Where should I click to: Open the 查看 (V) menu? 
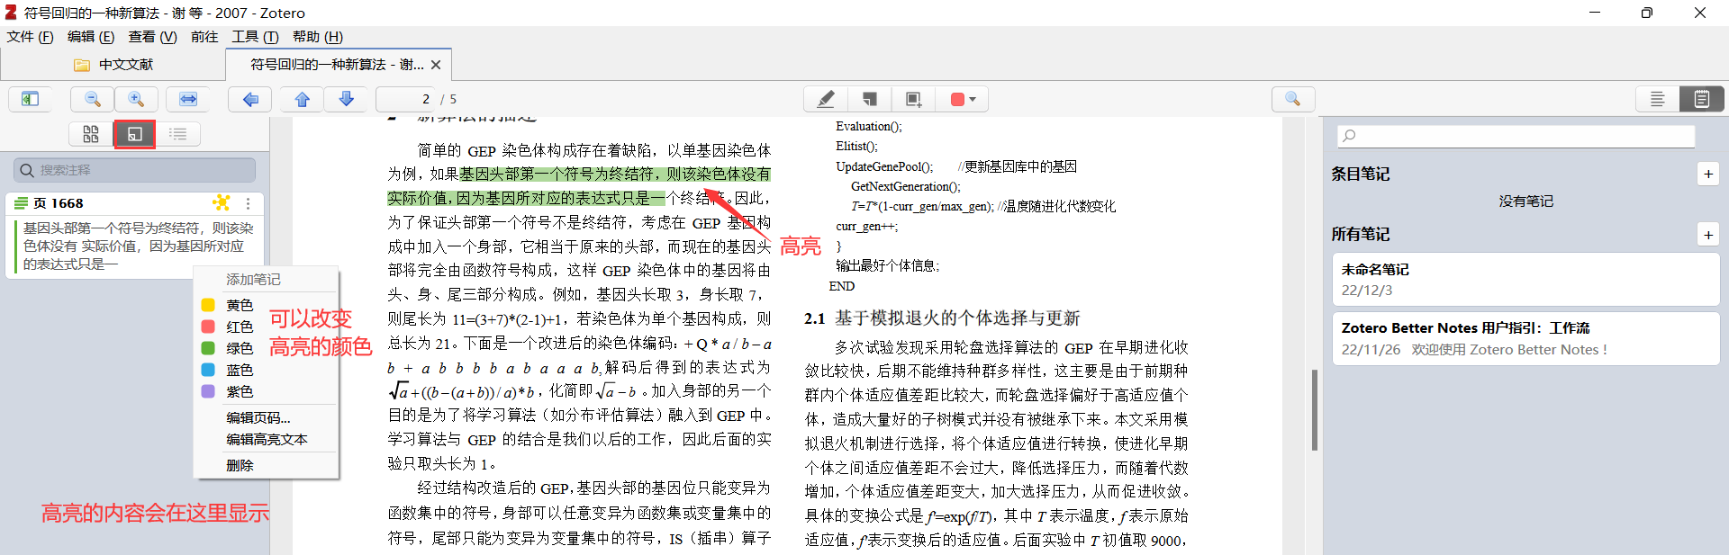tap(152, 37)
